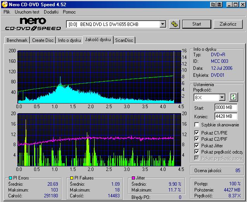This screenshot has width=247, height=202.
Task: Enable the Szybkie skanowanie checkbox
Action: [197, 125]
